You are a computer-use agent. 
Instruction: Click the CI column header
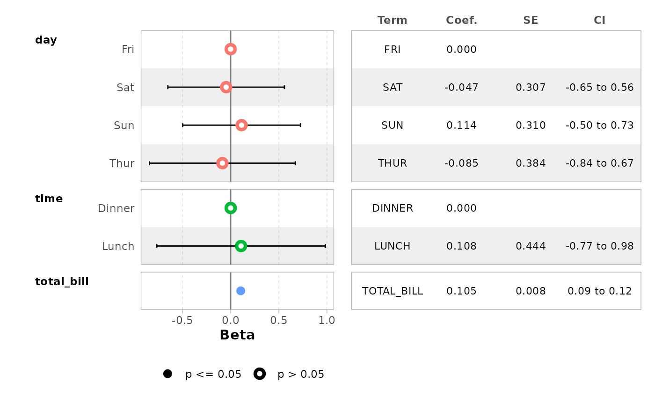pos(599,20)
